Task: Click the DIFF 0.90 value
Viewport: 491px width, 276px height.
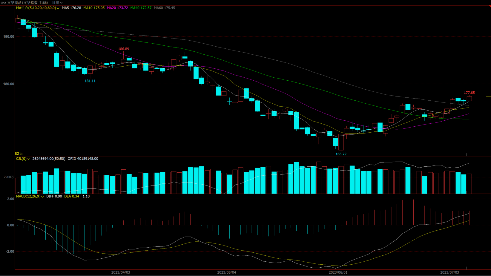Action: coord(54,197)
